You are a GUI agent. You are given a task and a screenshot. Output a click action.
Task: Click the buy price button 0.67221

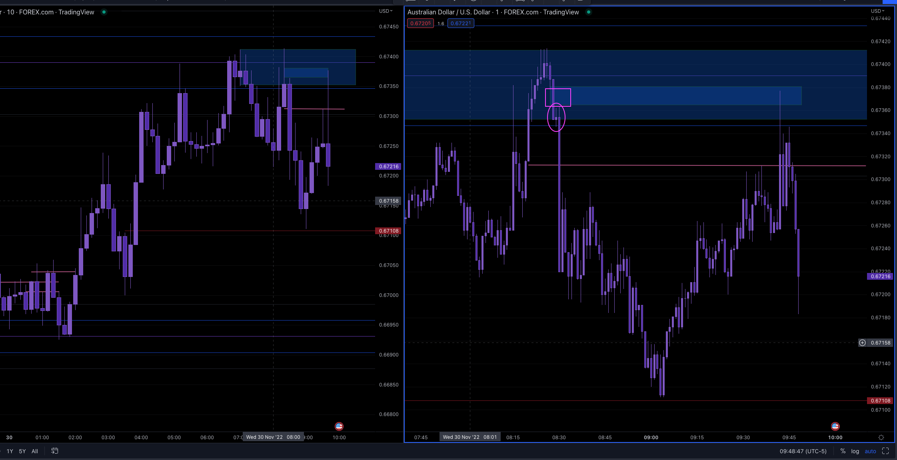(461, 23)
